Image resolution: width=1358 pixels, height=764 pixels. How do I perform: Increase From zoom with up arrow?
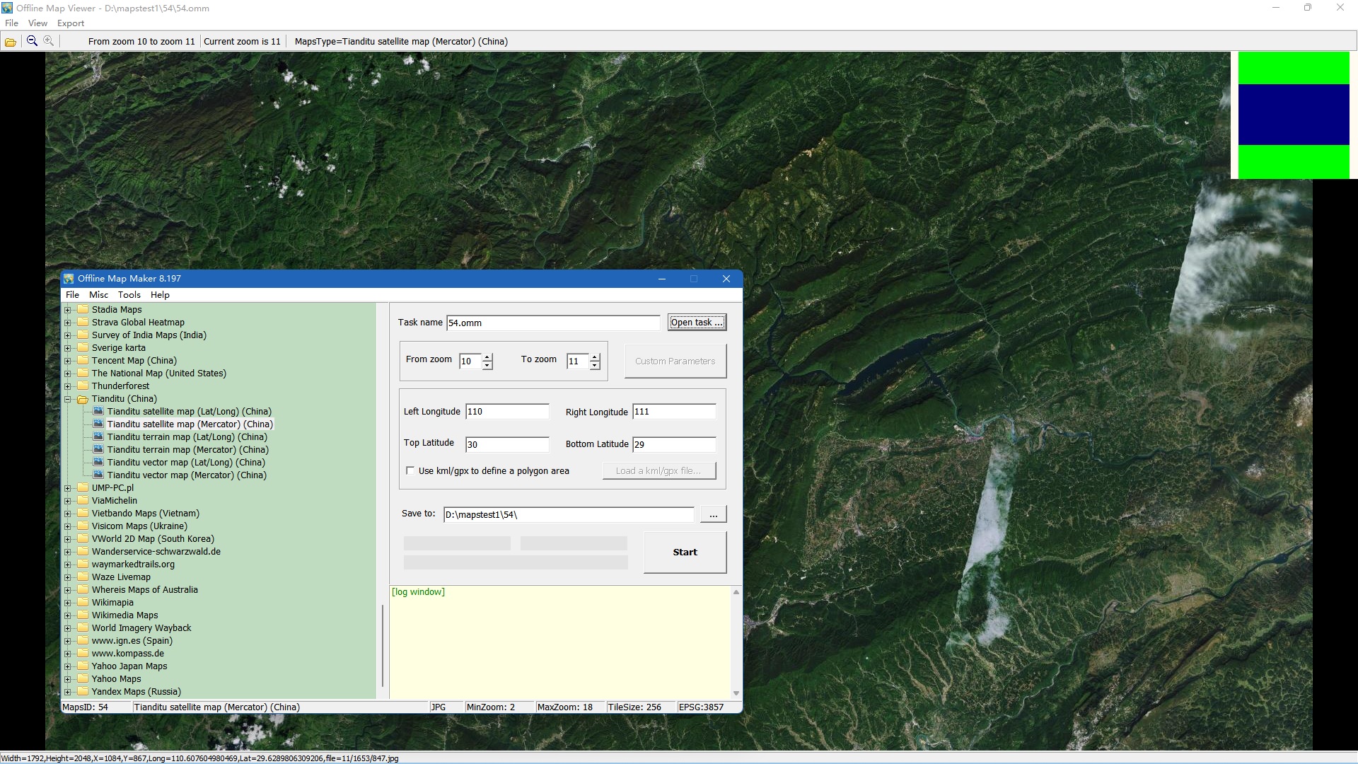click(x=487, y=357)
